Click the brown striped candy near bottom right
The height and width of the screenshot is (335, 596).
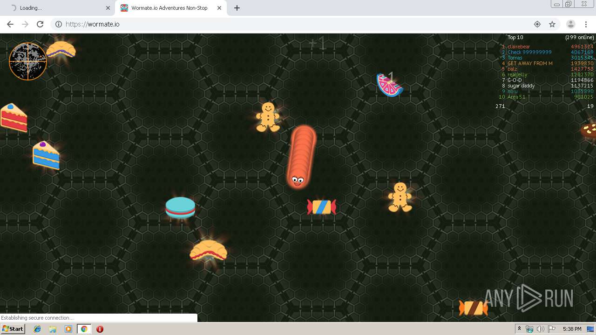pyautogui.click(x=473, y=308)
